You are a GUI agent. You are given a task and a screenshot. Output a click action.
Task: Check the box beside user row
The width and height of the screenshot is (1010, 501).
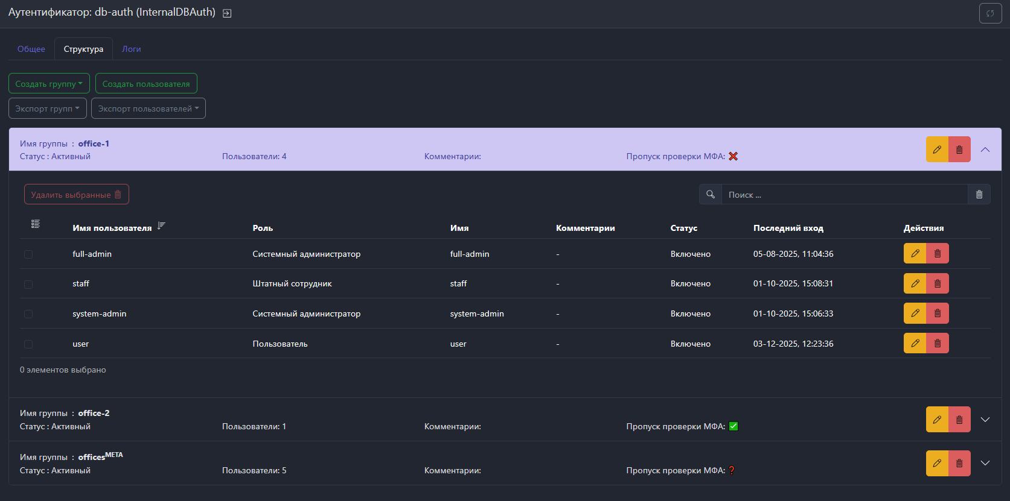pos(28,344)
